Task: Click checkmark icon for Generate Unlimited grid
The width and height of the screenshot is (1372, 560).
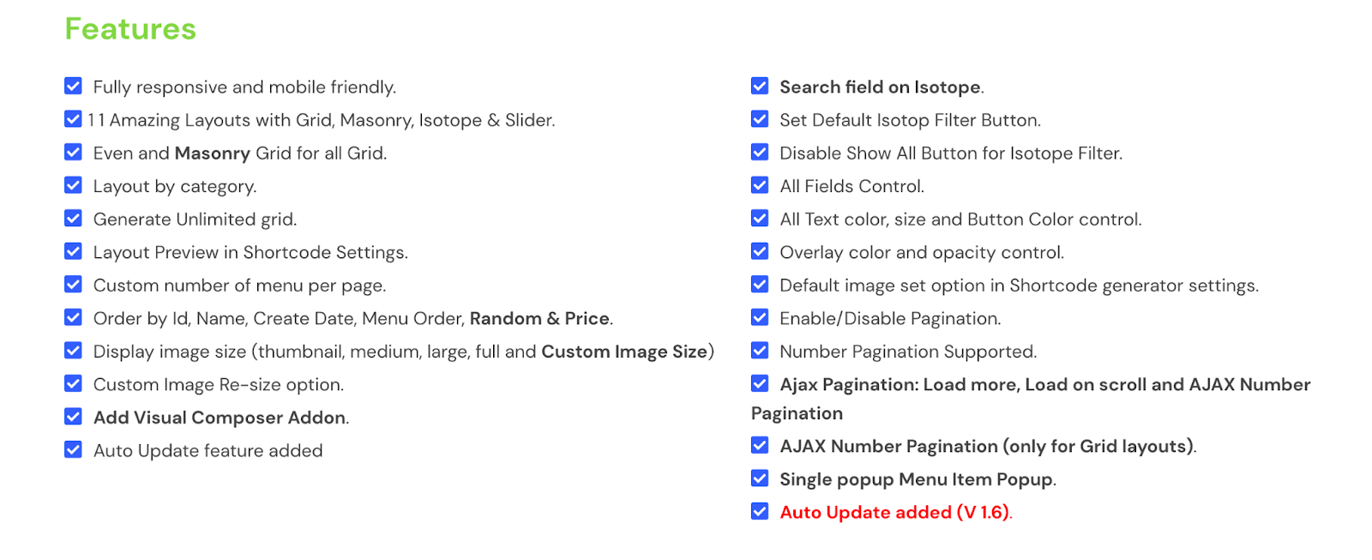Action: (73, 219)
